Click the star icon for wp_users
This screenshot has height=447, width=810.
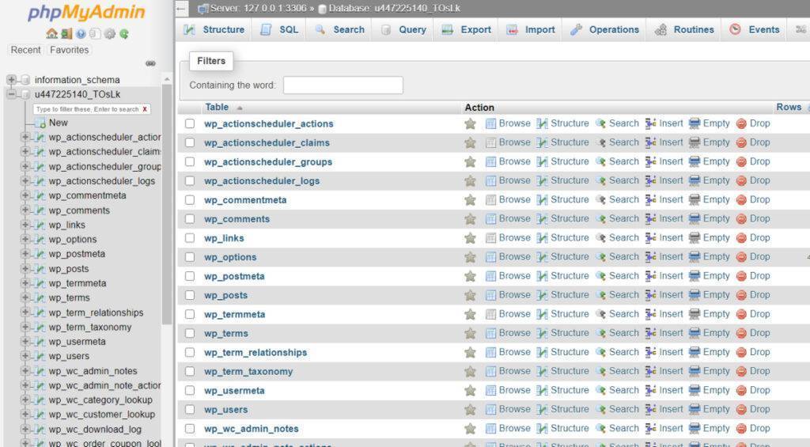470,409
